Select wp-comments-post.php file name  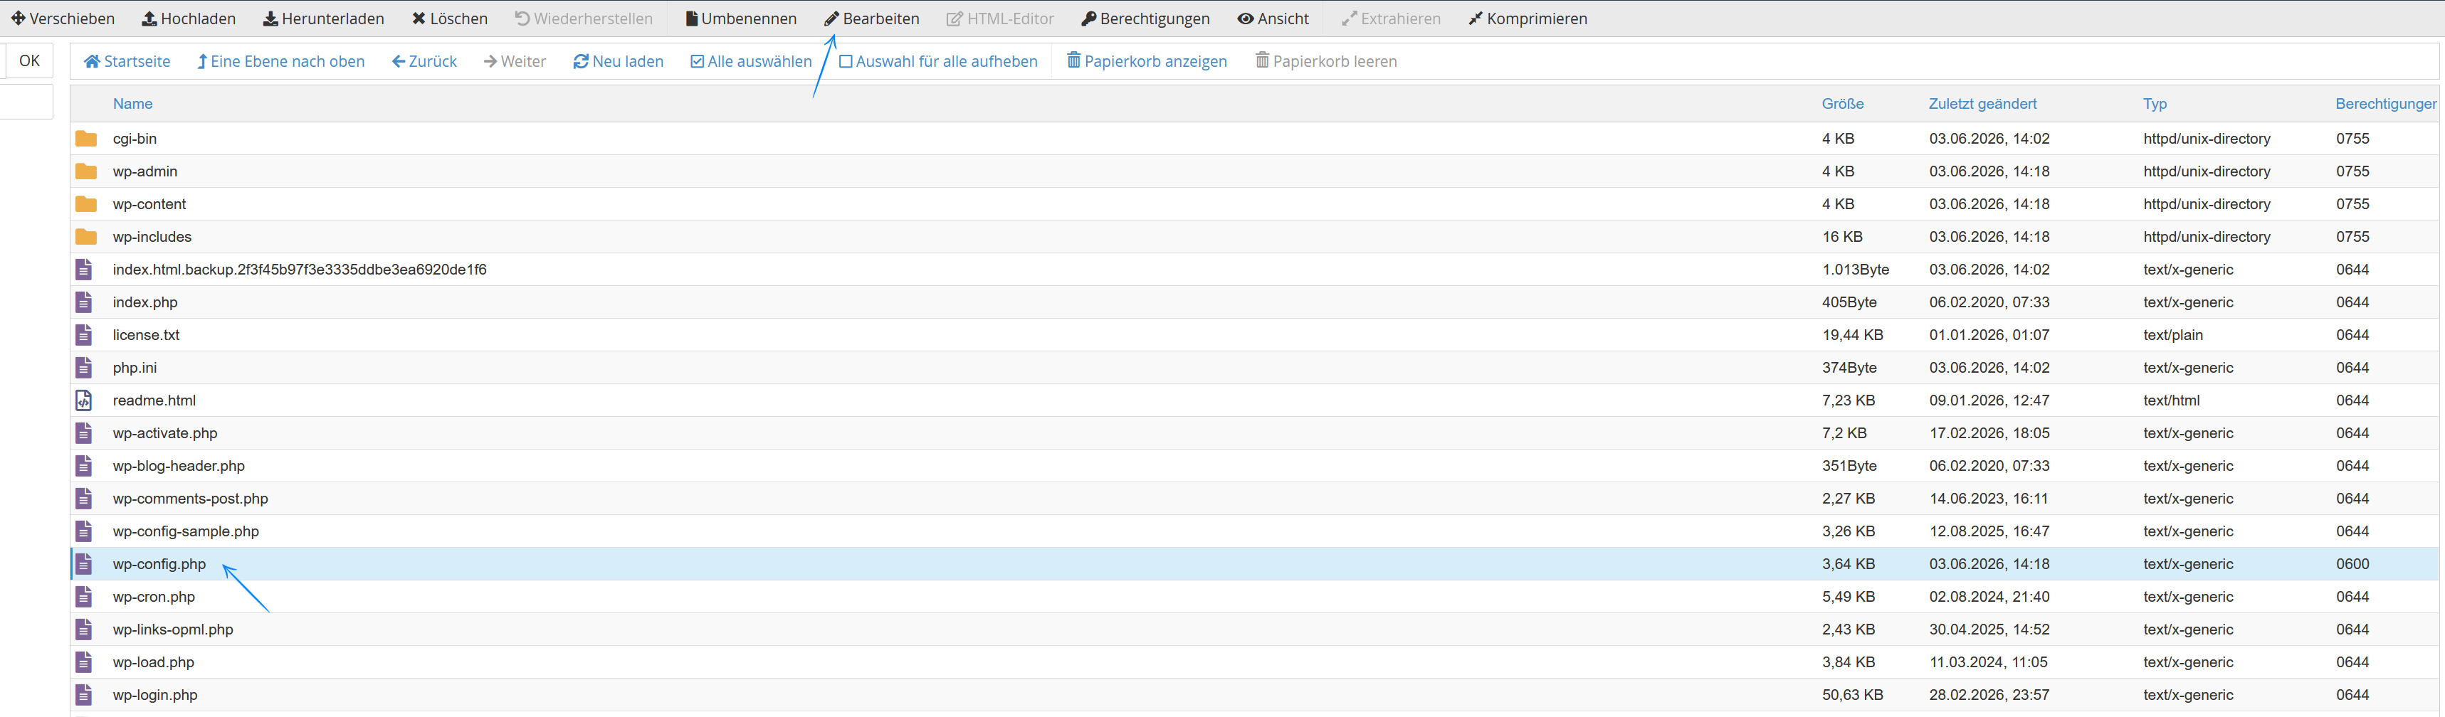pyautogui.click(x=190, y=499)
